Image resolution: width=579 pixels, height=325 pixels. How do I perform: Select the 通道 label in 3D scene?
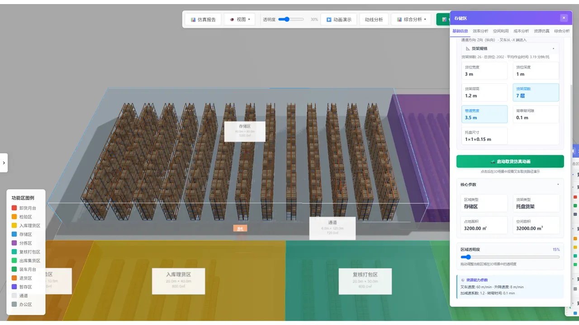point(332,228)
